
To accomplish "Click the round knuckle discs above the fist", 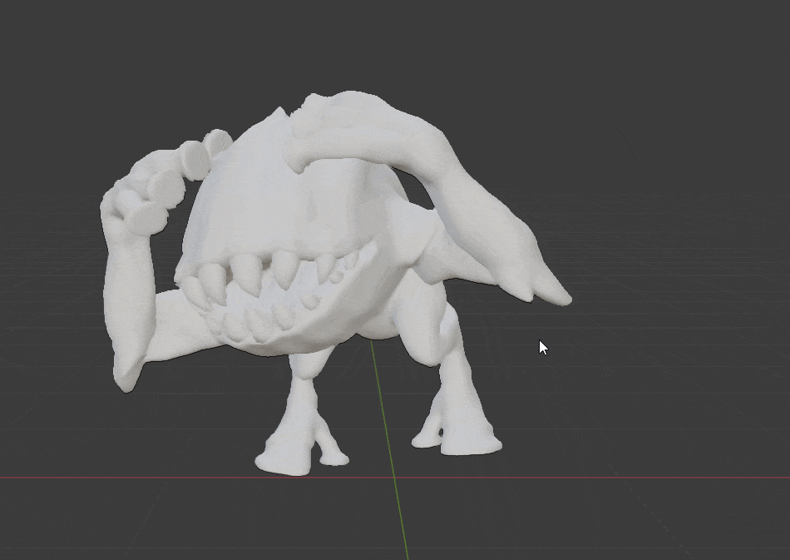I will [x=195, y=156].
